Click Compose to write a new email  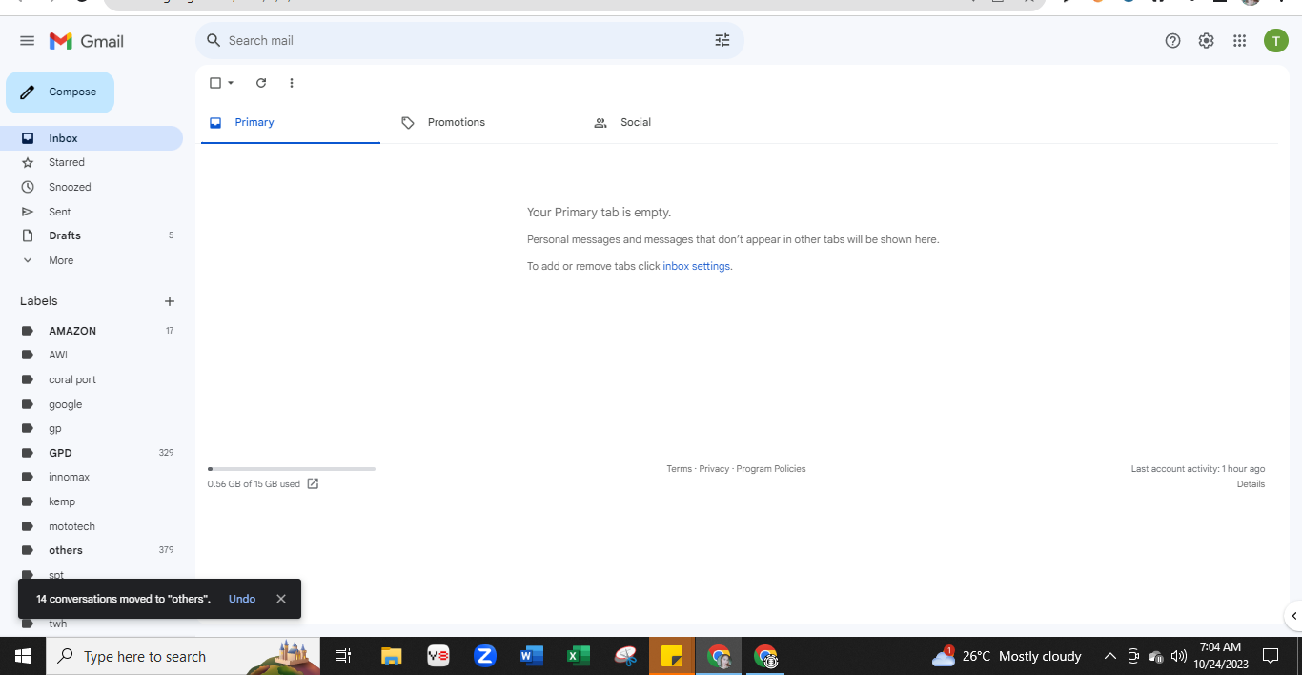60,92
